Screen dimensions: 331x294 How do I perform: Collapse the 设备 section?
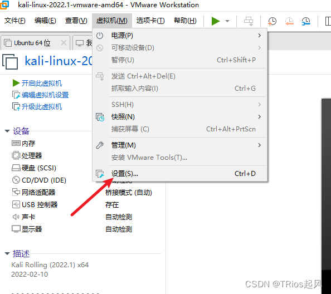7,131
